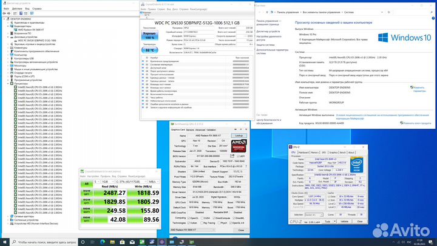This screenshot has height=246, width=437.
Task: Click the 32 °C temperature indicator in CrystalDiskInfo
Action: tap(150, 50)
